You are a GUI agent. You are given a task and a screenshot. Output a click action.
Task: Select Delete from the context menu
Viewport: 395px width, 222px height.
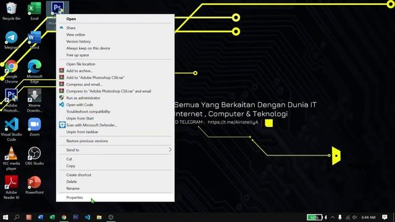115,182
